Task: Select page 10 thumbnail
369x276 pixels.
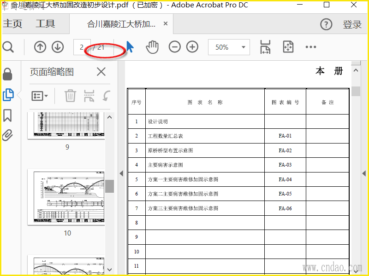Action: click(66, 197)
